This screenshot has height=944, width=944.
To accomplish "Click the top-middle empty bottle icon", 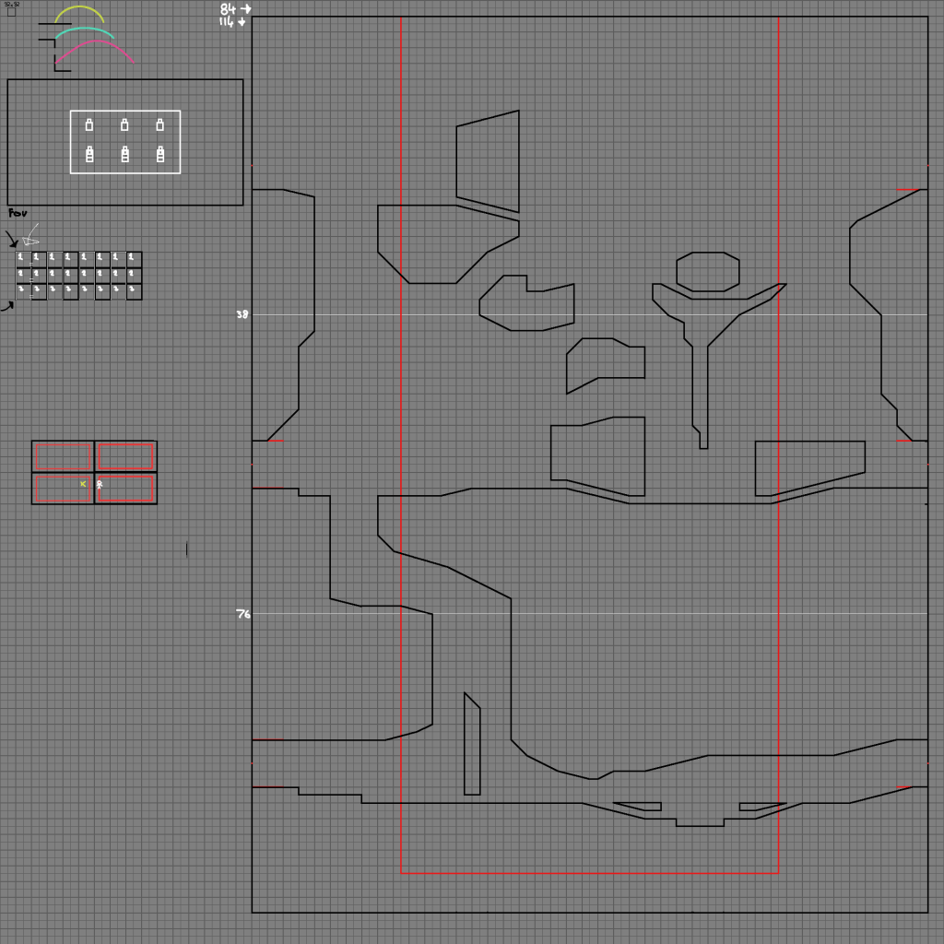I will pyautogui.click(x=124, y=124).
